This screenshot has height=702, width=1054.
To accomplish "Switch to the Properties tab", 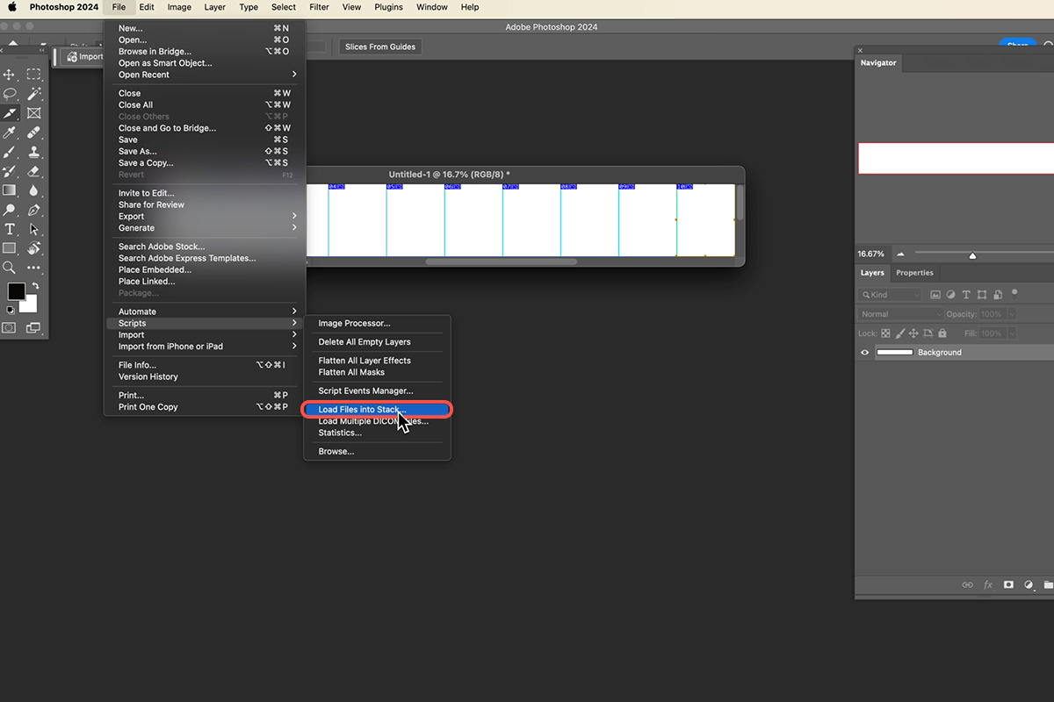I will coord(914,273).
